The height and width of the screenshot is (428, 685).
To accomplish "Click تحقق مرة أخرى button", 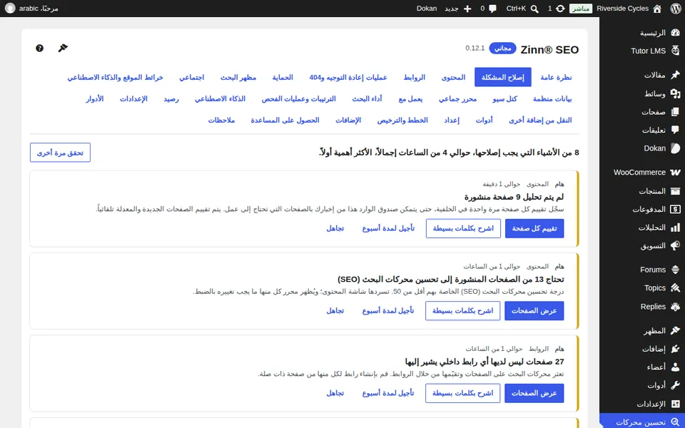I will point(60,153).
